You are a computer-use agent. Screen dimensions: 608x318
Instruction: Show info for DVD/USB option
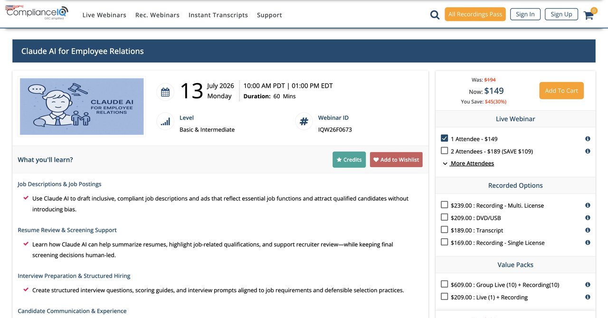(x=588, y=217)
